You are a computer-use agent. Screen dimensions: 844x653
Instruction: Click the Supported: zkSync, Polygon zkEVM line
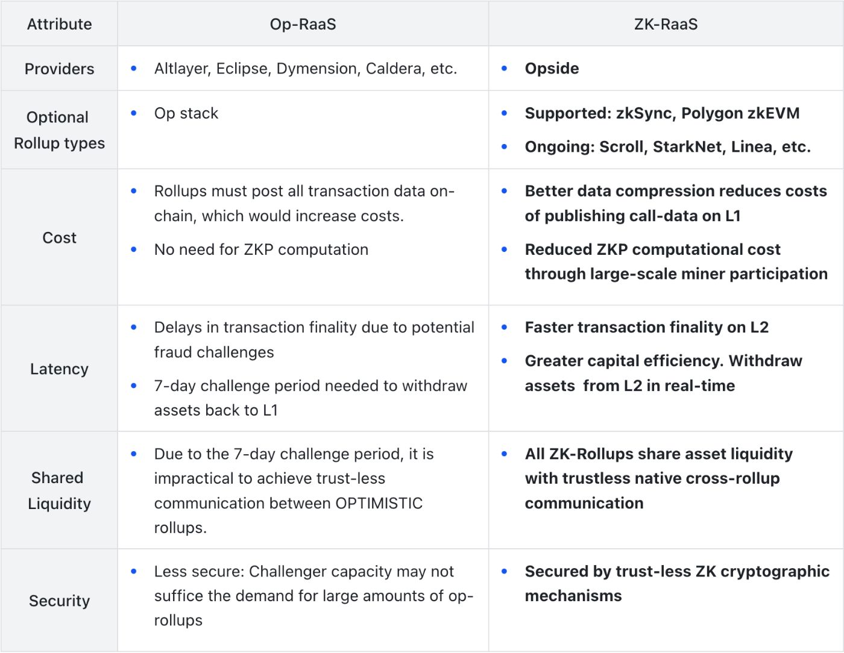coord(662,113)
